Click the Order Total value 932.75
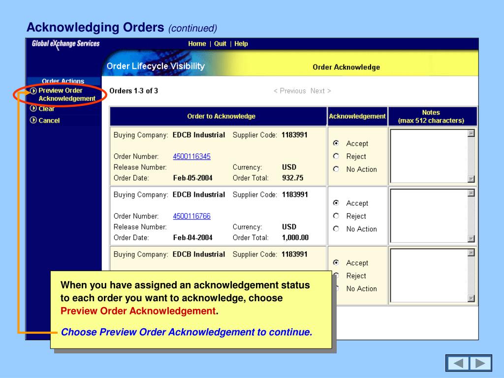 point(292,178)
